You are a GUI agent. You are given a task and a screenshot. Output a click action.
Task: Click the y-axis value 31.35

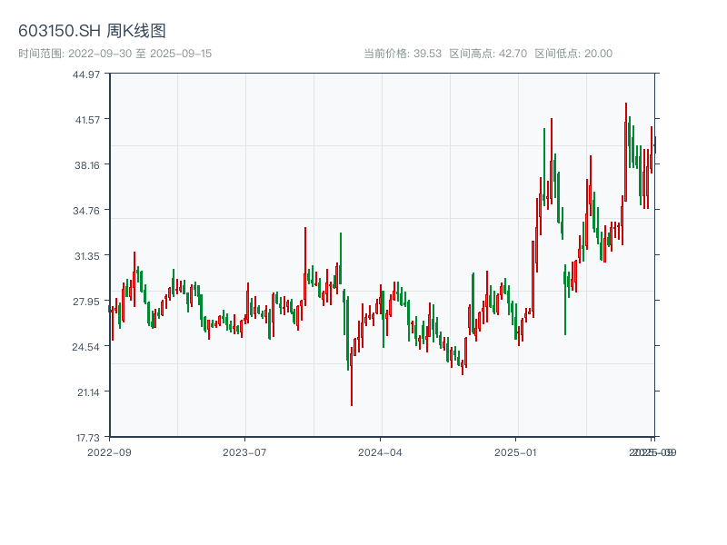point(86,256)
